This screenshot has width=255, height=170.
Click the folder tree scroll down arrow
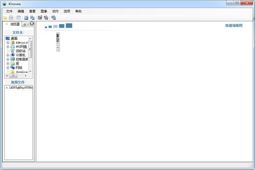click(30, 72)
